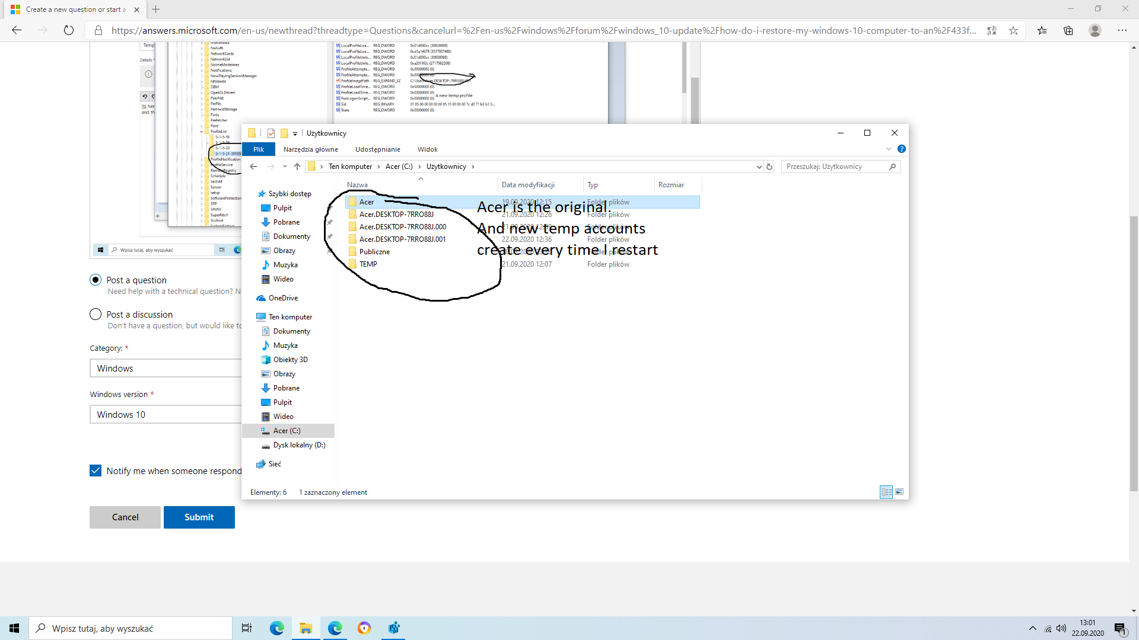
Task: Click the Przeszukaj: Użytkownicy search field
Action: 835,167
